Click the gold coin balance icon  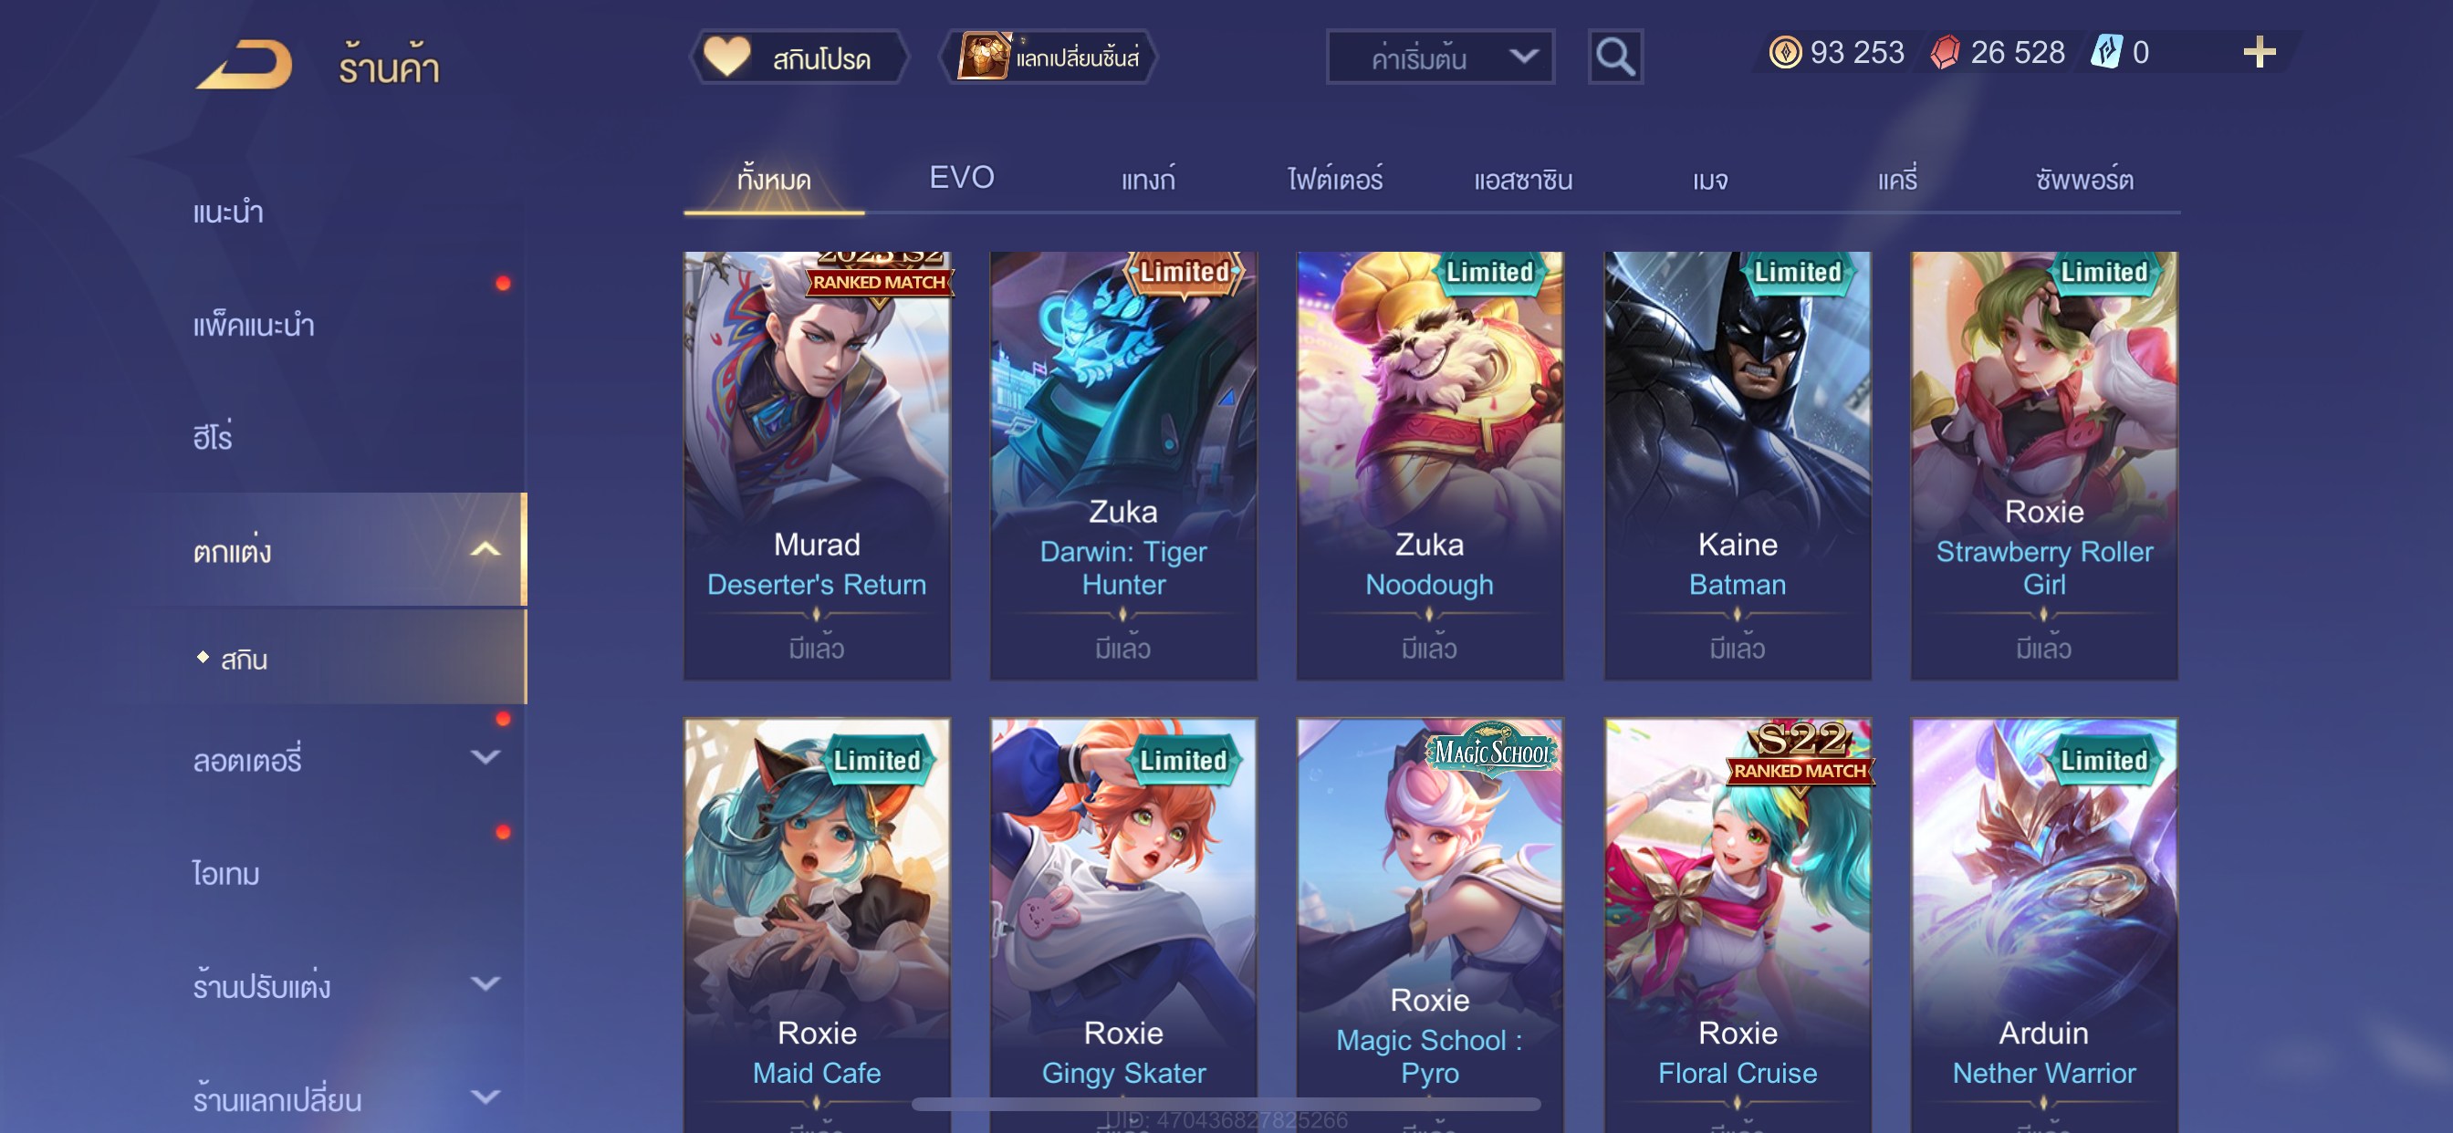[x=1784, y=52]
